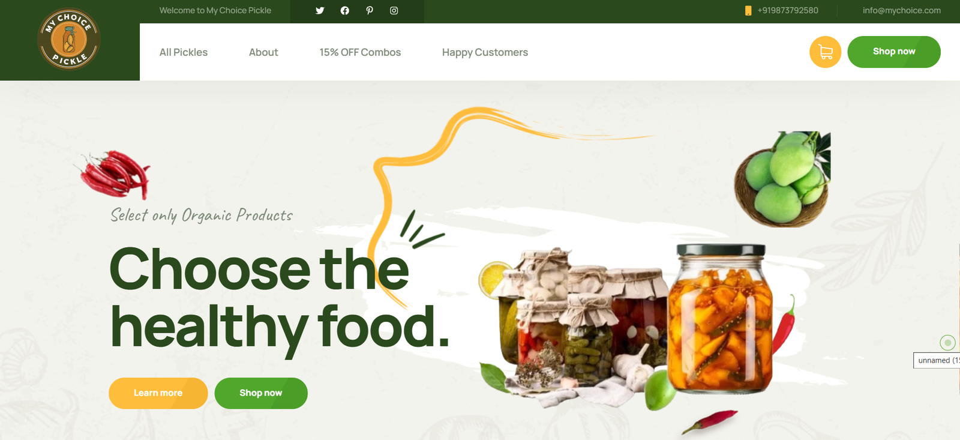Click the header Shop now button
The width and height of the screenshot is (960, 440).
(x=894, y=52)
